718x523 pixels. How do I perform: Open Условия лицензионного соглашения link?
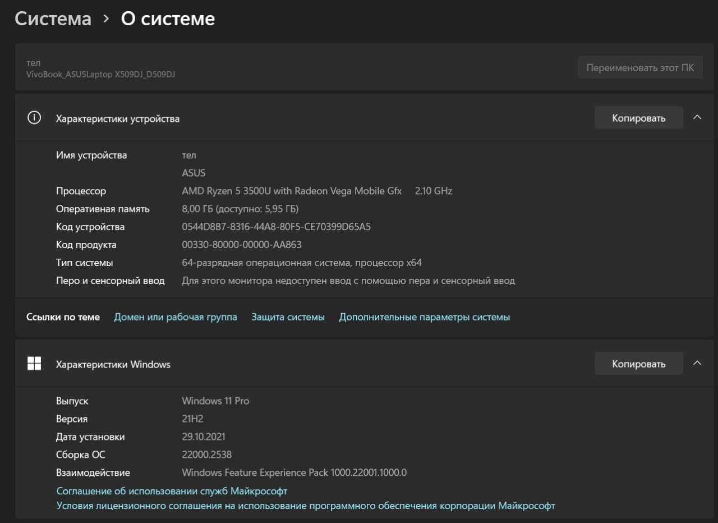(306, 506)
